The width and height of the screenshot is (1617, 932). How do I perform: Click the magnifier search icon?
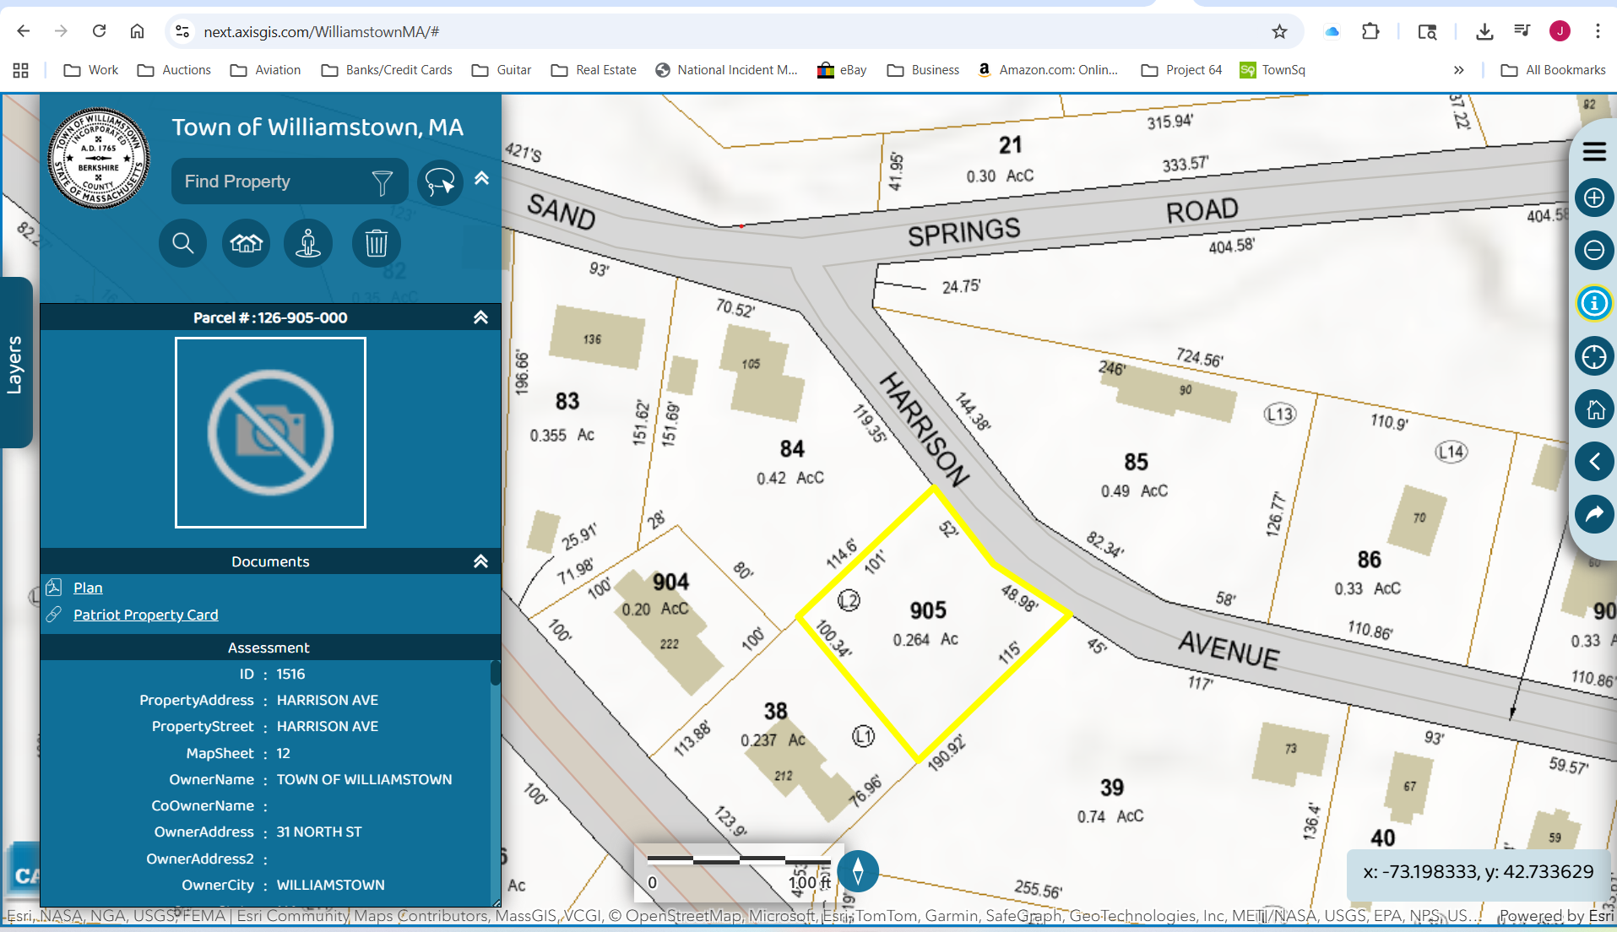coord(182,244)
